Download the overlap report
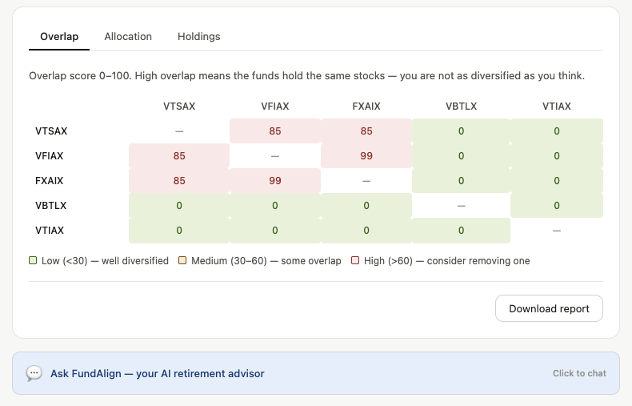Viewport: 632px width, 406px height. point(549,308)
